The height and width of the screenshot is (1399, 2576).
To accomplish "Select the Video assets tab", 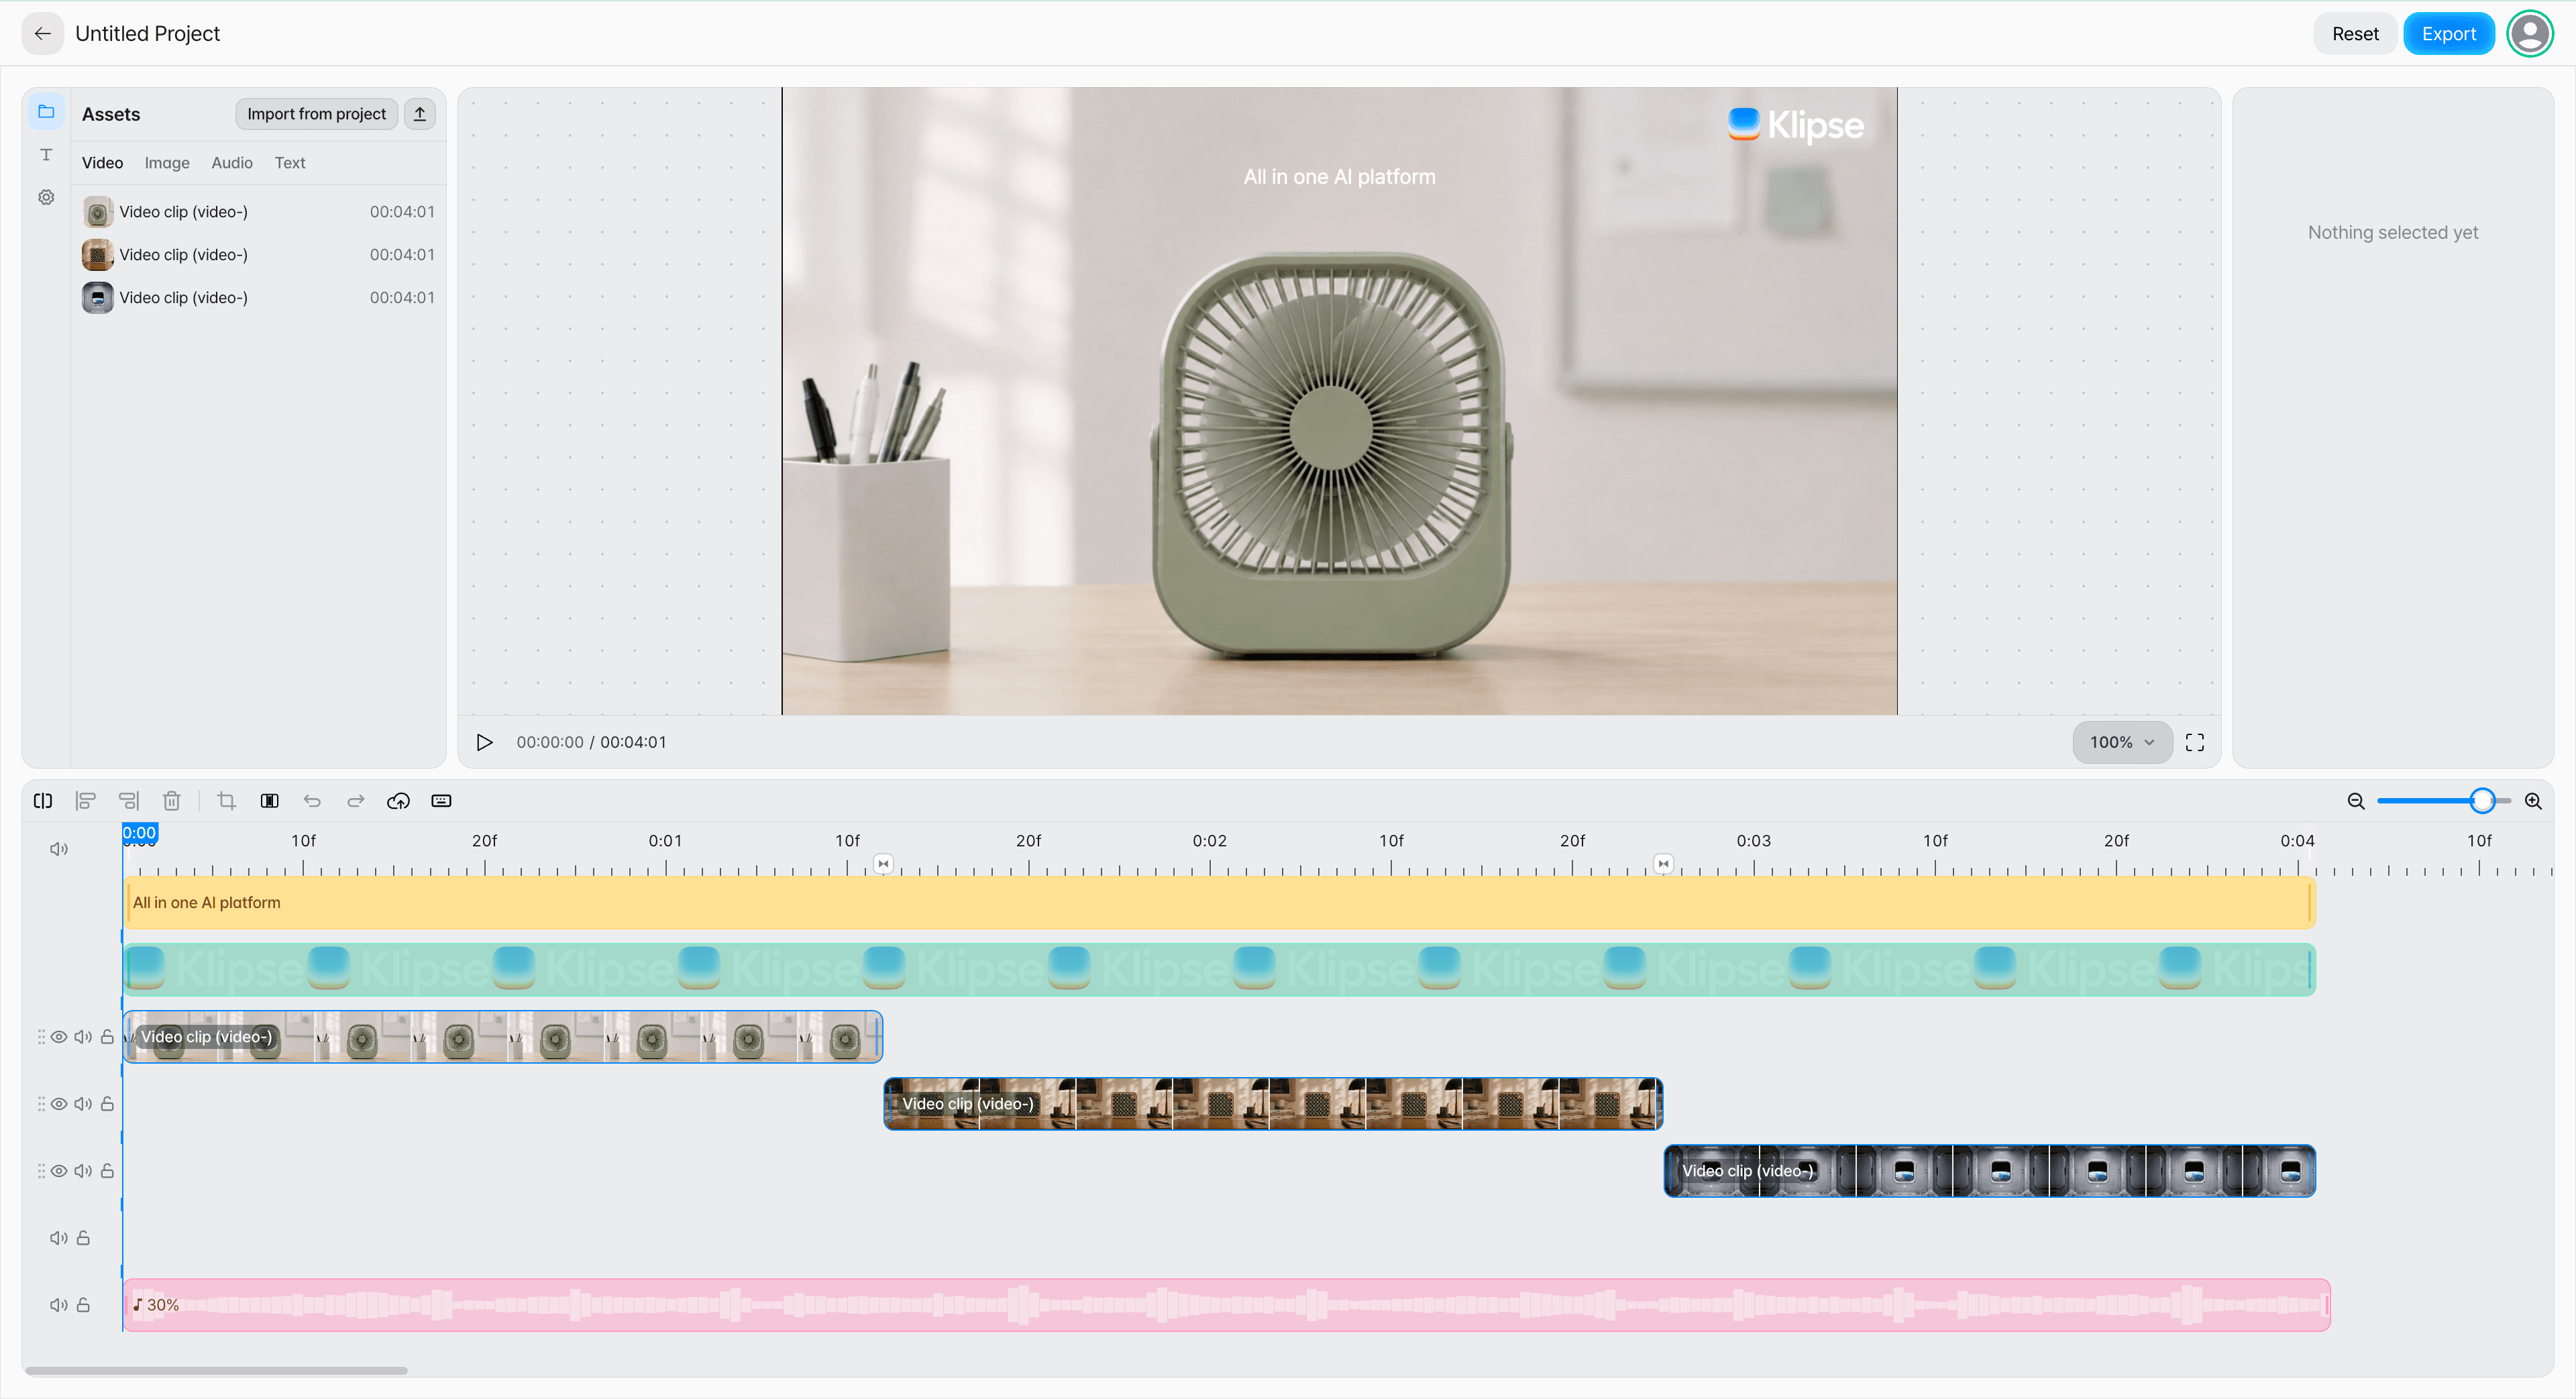I will [102, 163].
